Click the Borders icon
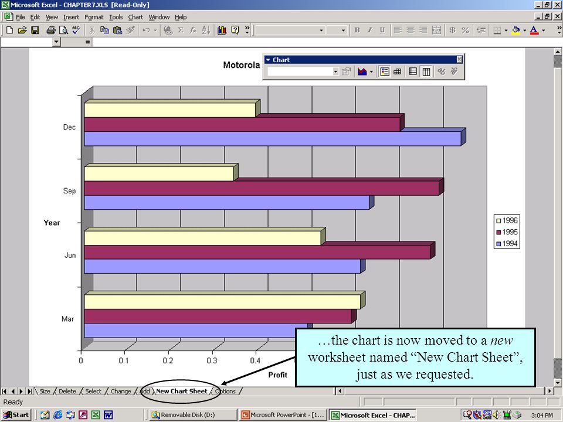The width and height of the screenshot is (563, 422). coord(497,30)
